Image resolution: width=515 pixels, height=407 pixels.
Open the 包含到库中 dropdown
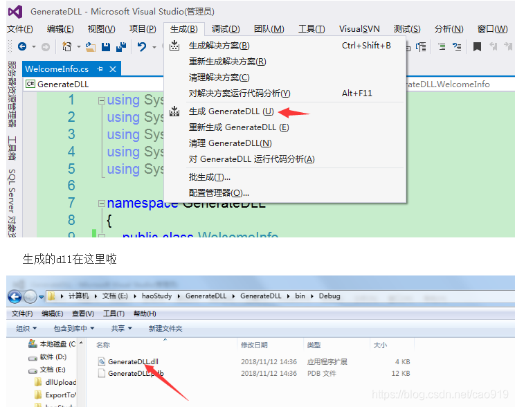pos(74,328)
